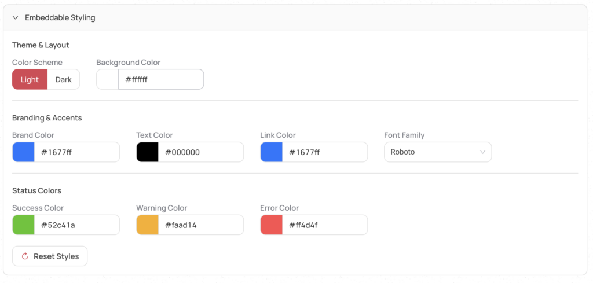
Task: Open the Error Color red swatch
Action: (272, 225)
